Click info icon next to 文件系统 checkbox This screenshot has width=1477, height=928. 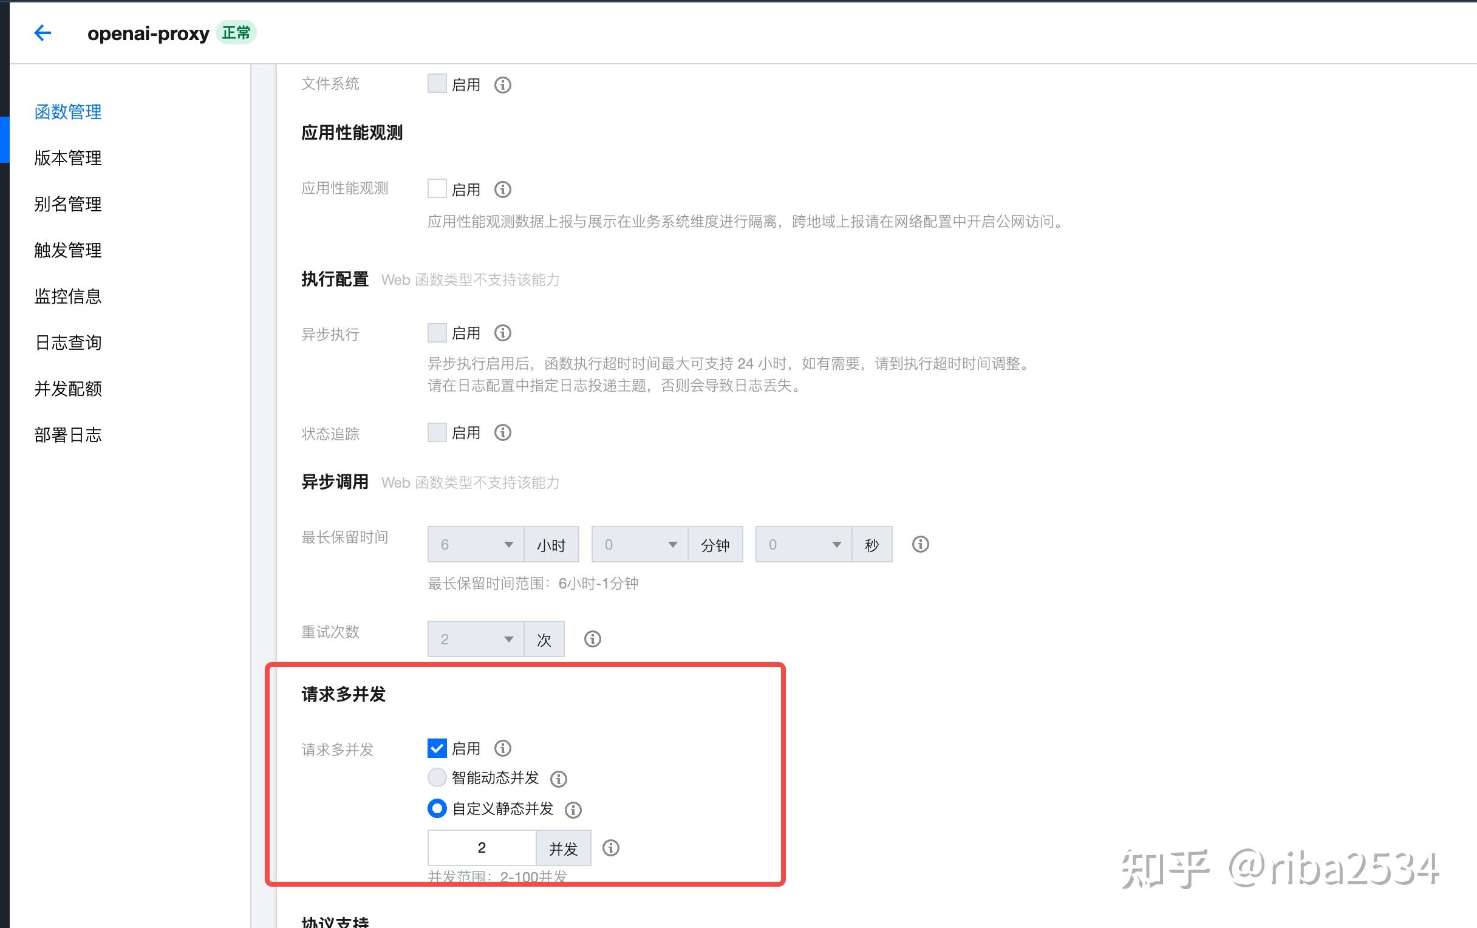coord(502,84)
